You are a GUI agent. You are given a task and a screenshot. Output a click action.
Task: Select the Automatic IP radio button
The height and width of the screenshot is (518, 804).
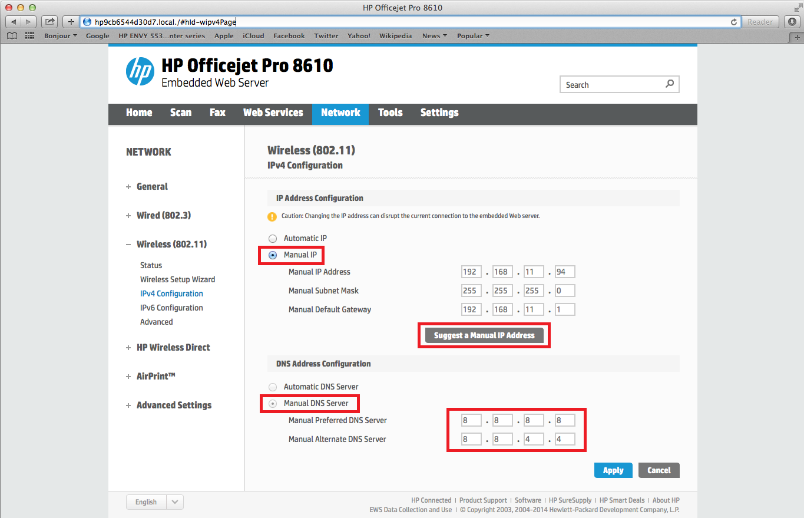(x=272, y=239)
